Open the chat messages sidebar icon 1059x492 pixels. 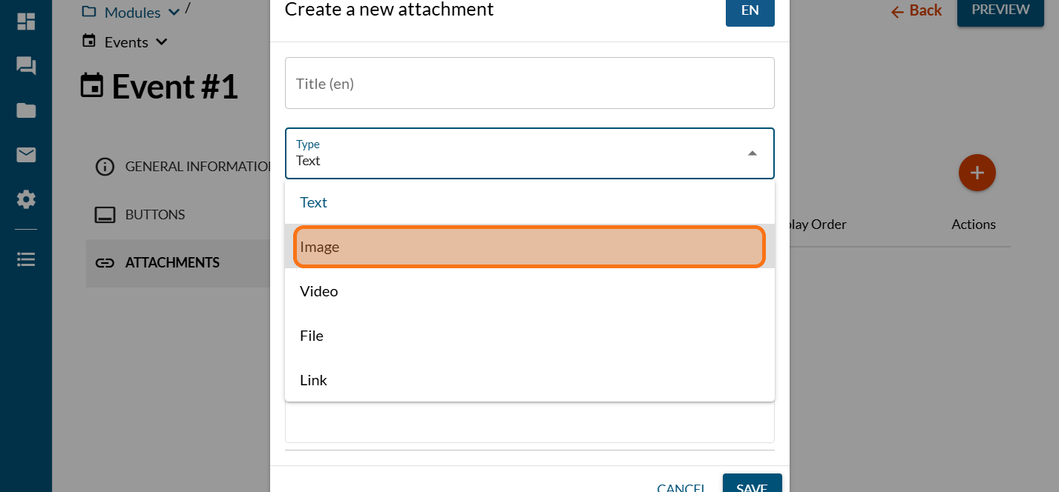[26, 66]
